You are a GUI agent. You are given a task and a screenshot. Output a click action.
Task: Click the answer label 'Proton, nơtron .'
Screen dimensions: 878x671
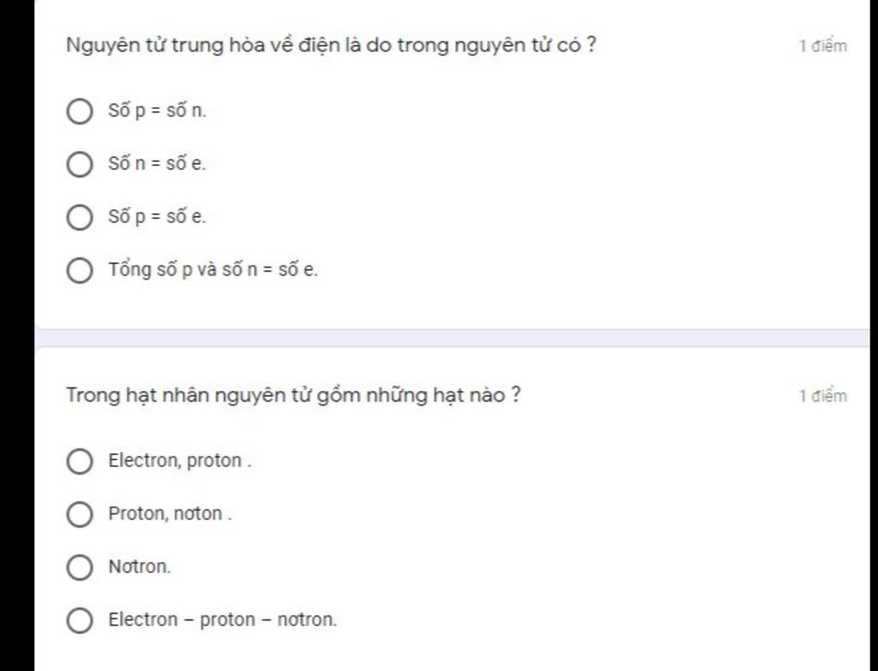click(x=171, y=513)
